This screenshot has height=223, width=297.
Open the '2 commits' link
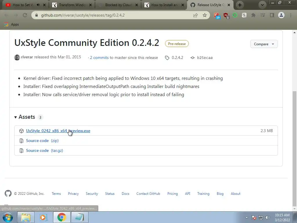coord(99,57)
